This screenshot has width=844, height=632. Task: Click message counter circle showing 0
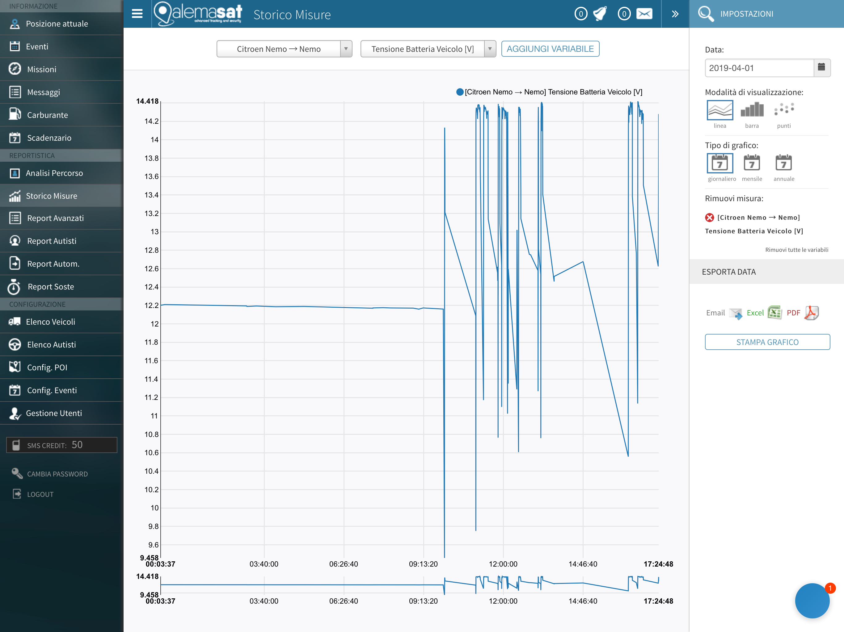624,14
